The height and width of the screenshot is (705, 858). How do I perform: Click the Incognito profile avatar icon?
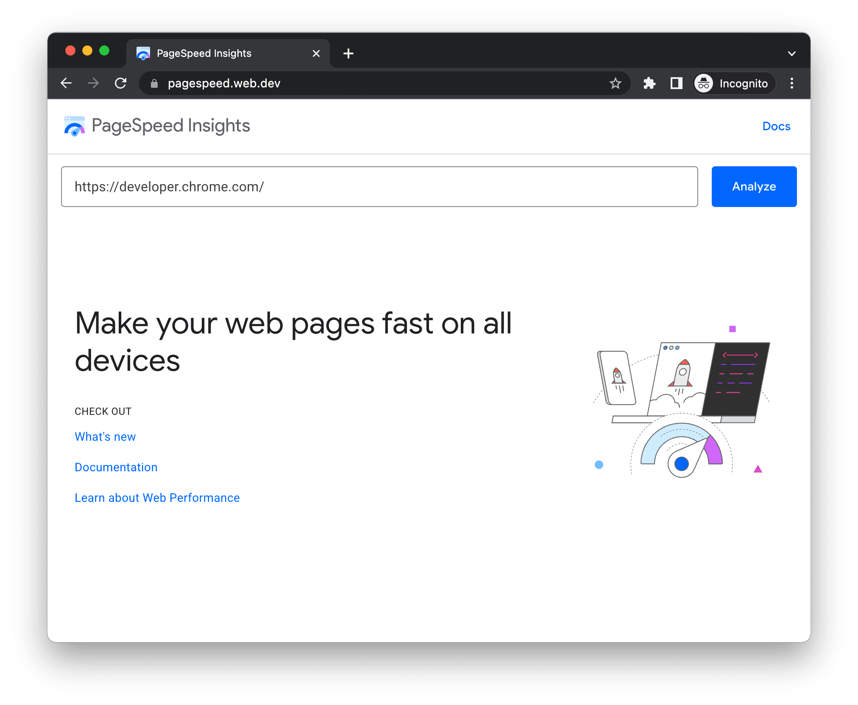coord(704,84)
